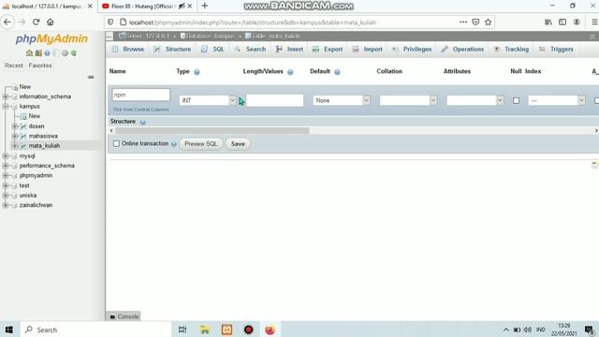Click the Name field containing npm
Viewport: 599px width, 337px height.
141,95
